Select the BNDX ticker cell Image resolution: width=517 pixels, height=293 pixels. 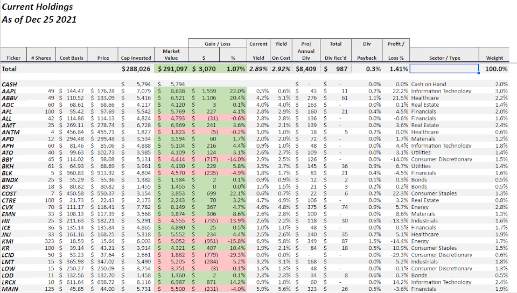pos(10,180)
